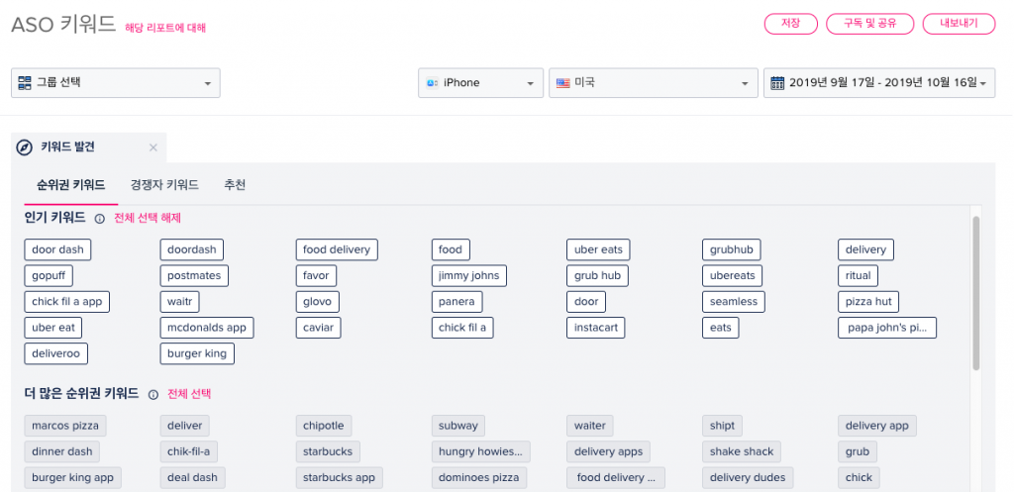Click the 저장 button
This screenshot has height=492, width=1014.
(x=791, y=24)
